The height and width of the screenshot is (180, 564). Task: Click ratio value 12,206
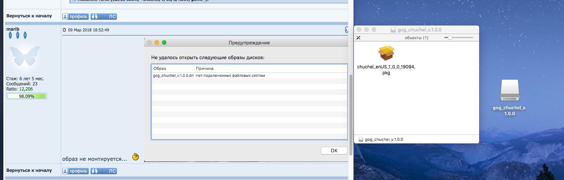click(26, 89)
